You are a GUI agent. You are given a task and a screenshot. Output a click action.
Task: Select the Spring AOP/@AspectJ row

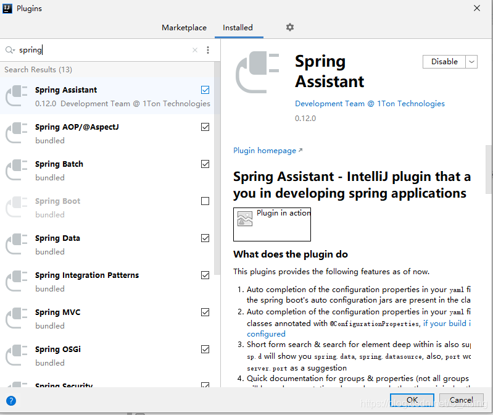pos(107,133)
